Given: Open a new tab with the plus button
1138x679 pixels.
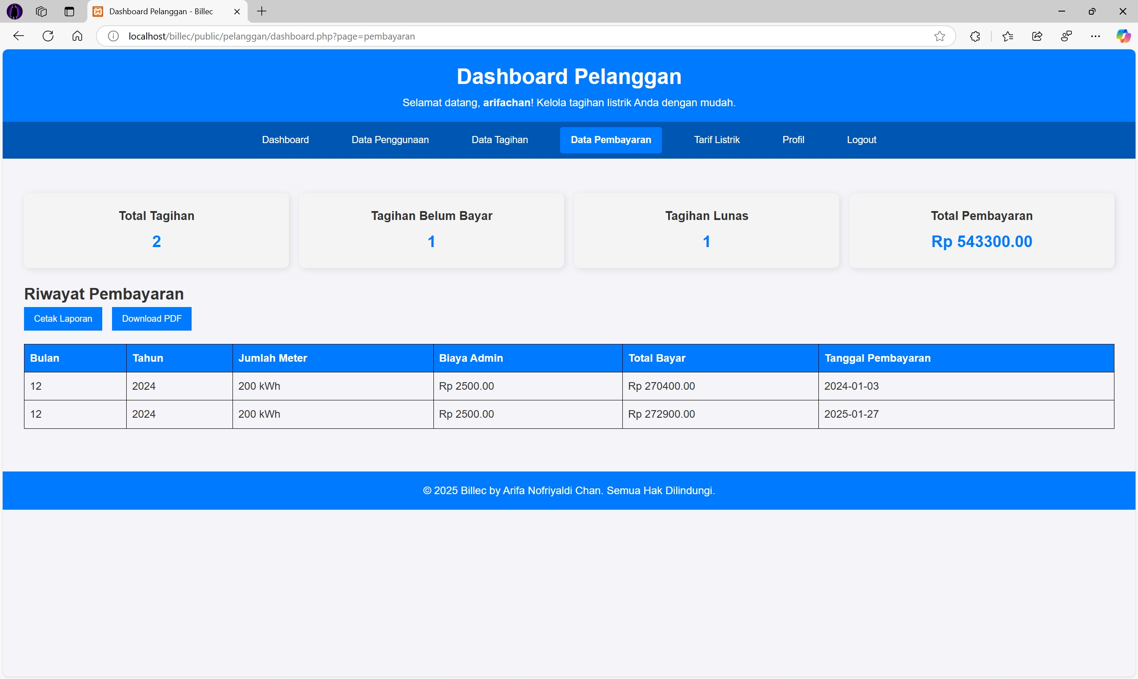Looking at the screenshot, I should tap(262, 12).
